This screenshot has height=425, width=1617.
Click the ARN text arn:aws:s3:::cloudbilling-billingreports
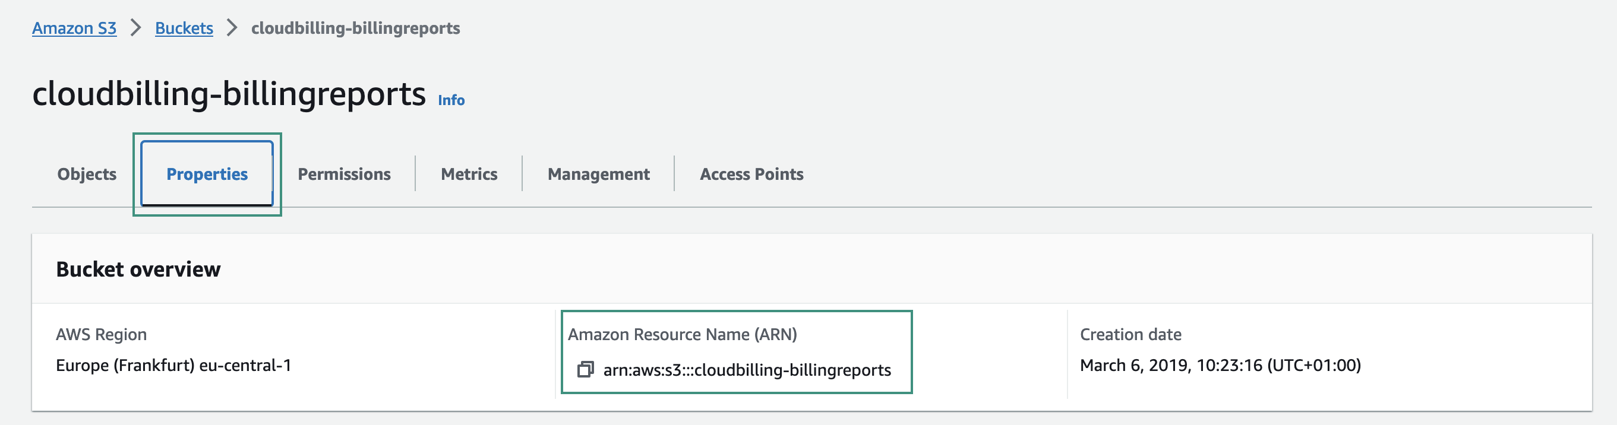(747, 370)
